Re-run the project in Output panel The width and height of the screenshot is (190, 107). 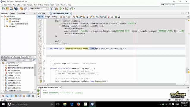click(39, 90)
